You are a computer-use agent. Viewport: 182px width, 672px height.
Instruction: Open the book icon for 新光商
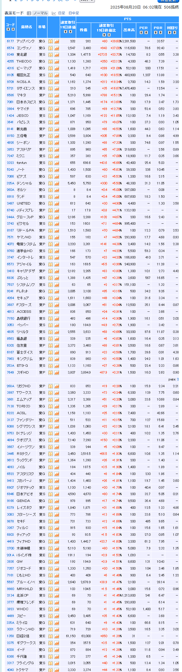pyautogui.click(x=50, y=129)
